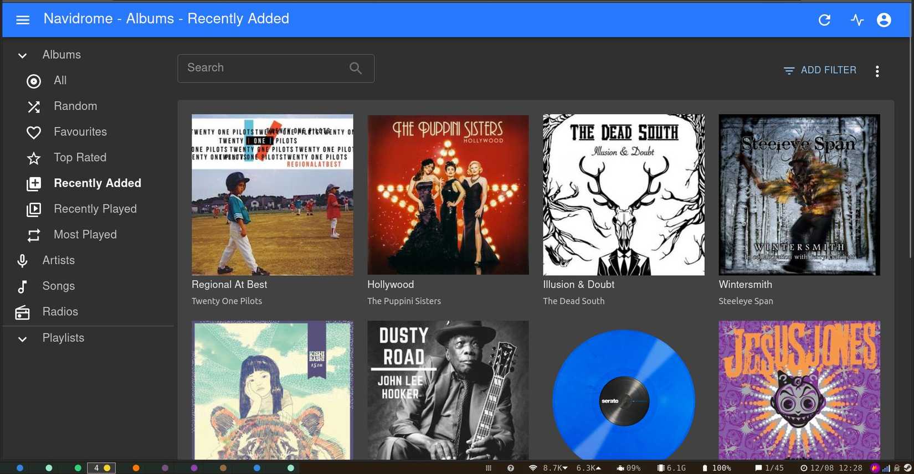Image resolution: width=914 pixels, height=474 pixels.
Task: Expand the Playlists section chevron
Action: [22, 338]
